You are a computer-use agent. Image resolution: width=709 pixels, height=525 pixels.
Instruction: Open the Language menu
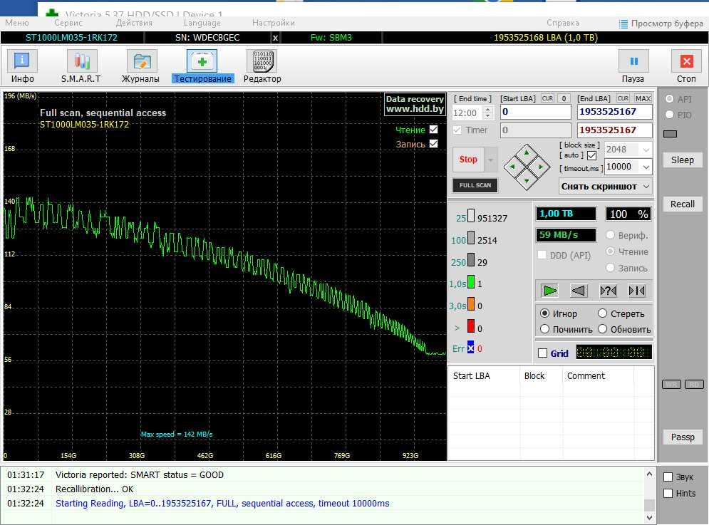[x=202, y=23]
